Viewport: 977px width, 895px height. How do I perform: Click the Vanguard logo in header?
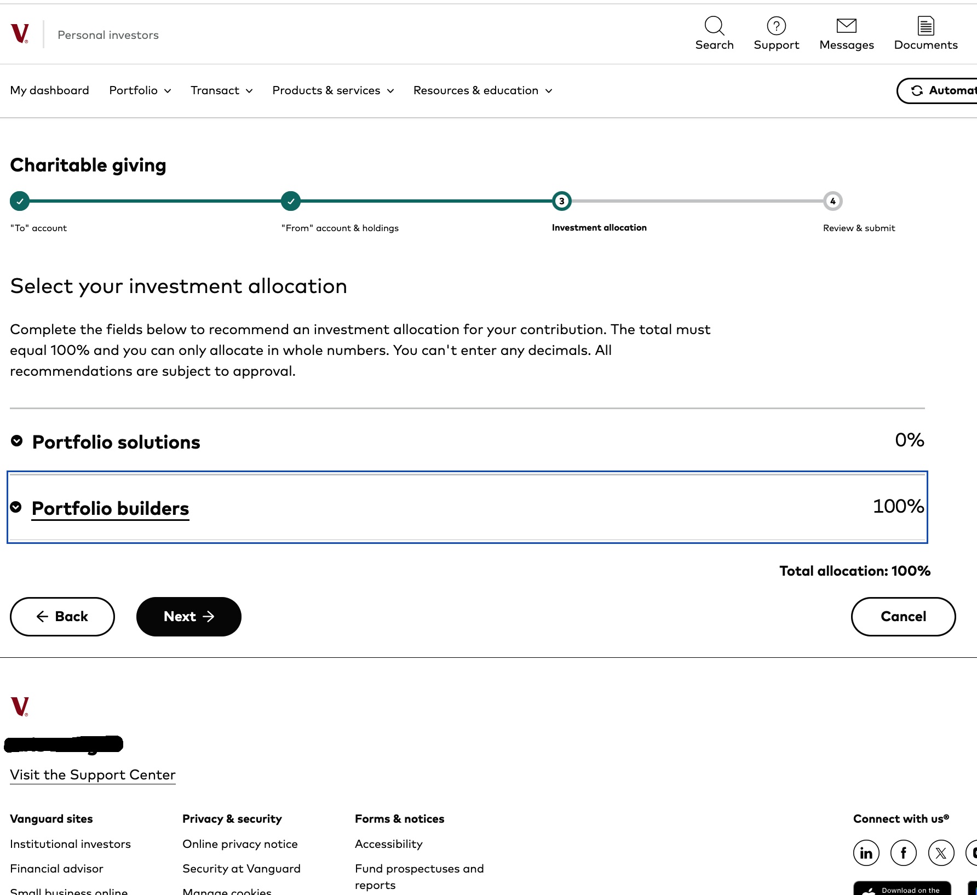coord(20,34)
